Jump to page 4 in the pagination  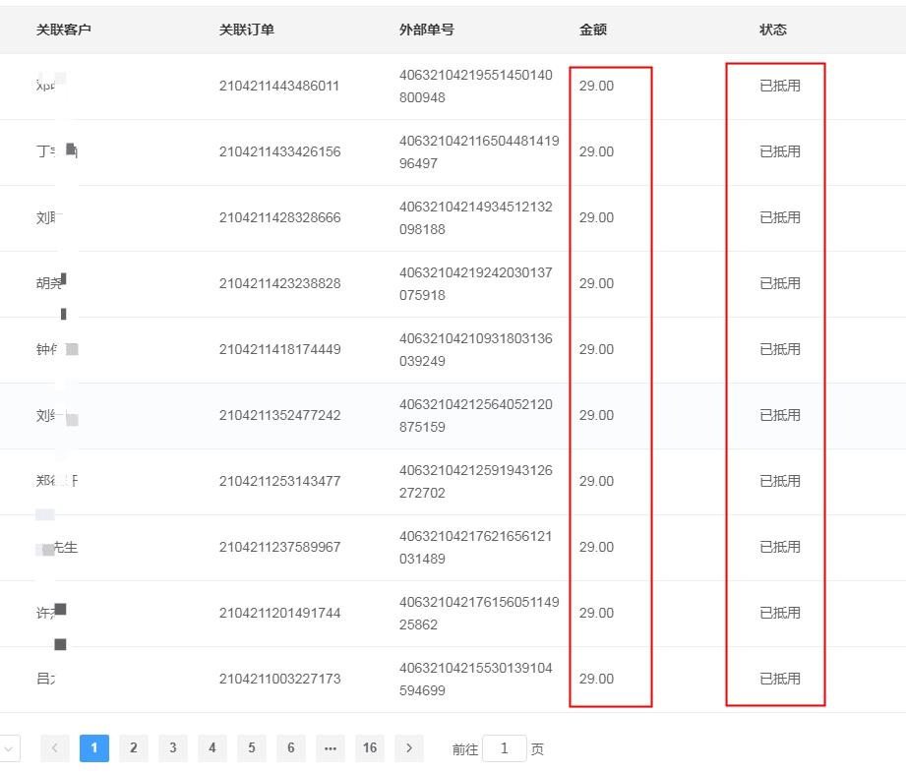212,748
